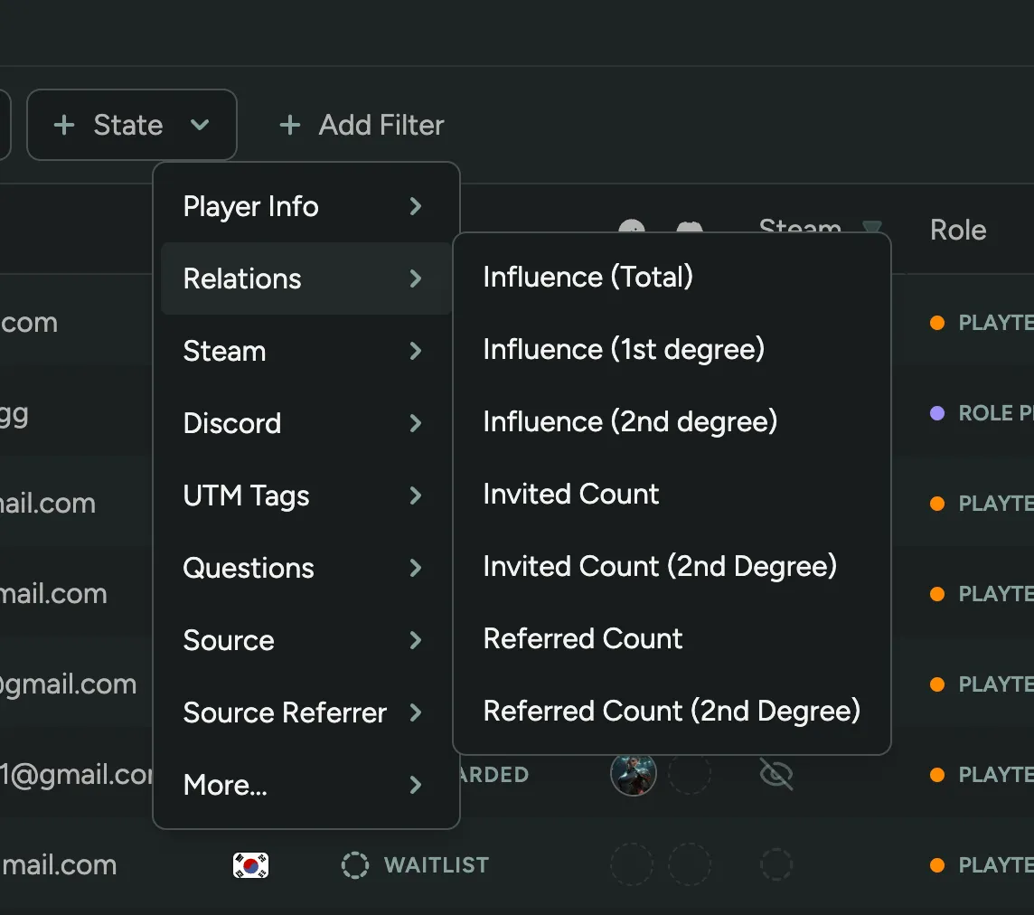The width and height of the screenshot is (1034, 915).
Task: Click the dashed WAITLIST status spinner icon
Action: (x=354, y=864)
